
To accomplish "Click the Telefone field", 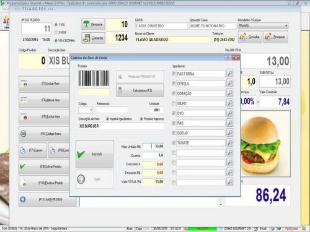I will [x=224, y=40].
